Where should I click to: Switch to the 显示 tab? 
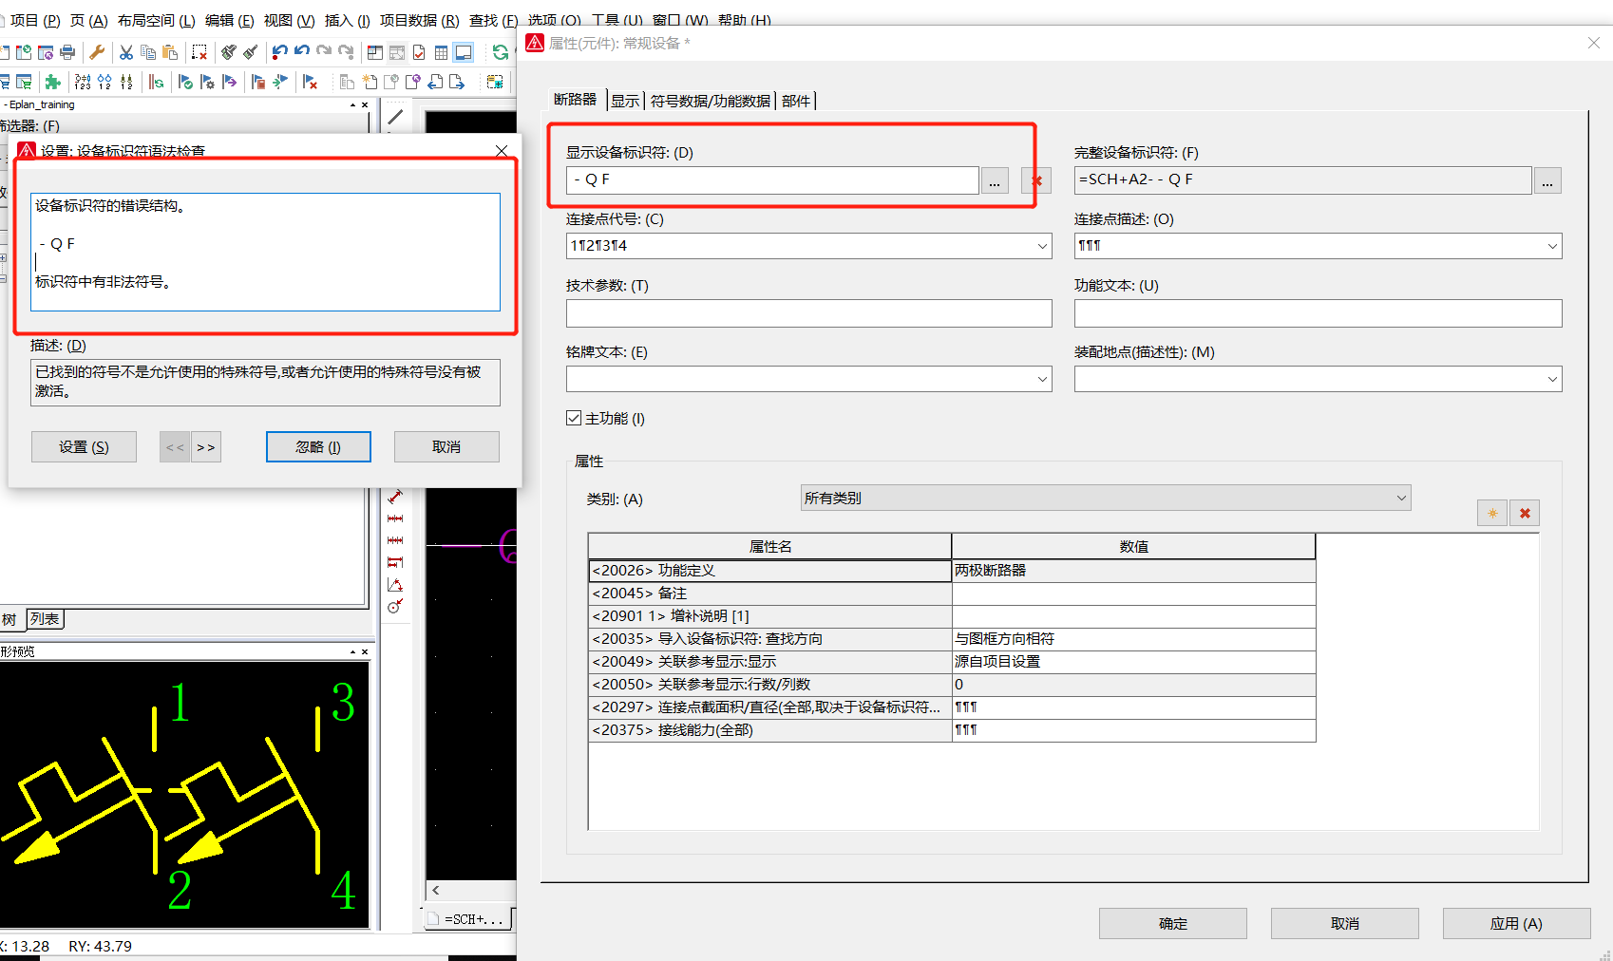tap(625, 101)
